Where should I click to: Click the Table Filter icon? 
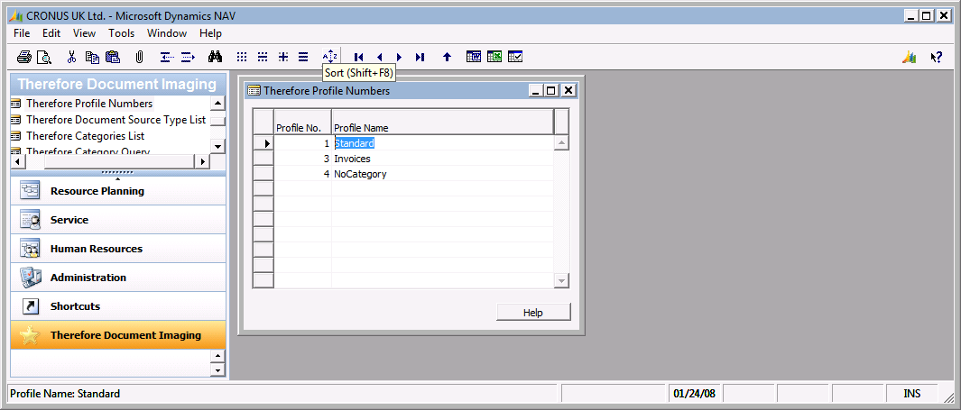(263, 57)
